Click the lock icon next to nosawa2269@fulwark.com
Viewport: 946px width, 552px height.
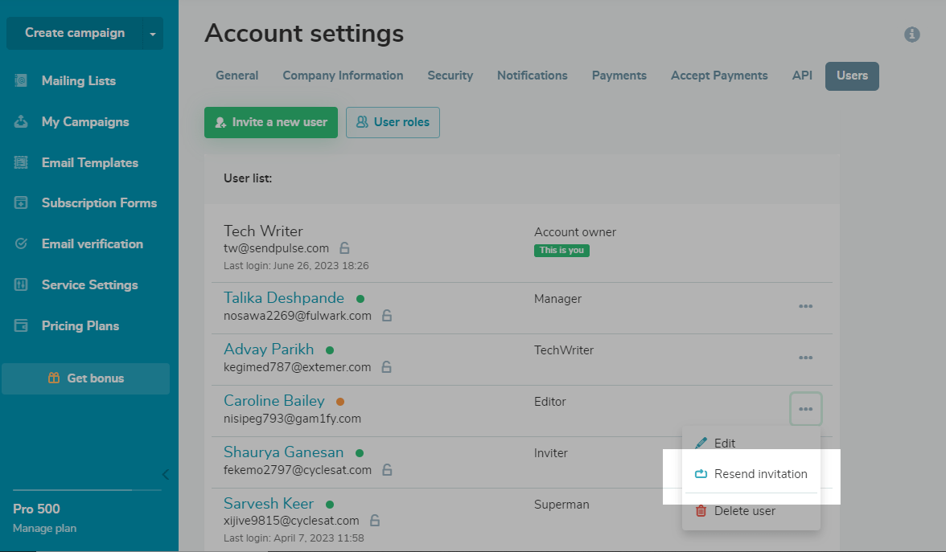[387, 316]
